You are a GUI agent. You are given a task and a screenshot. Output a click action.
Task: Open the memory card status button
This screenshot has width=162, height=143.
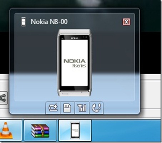67,108
